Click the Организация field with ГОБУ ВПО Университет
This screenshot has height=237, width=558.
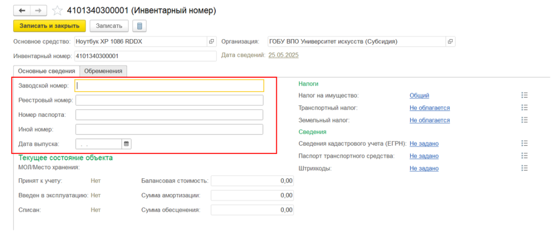pyautogui.click(x=356, y=41)
